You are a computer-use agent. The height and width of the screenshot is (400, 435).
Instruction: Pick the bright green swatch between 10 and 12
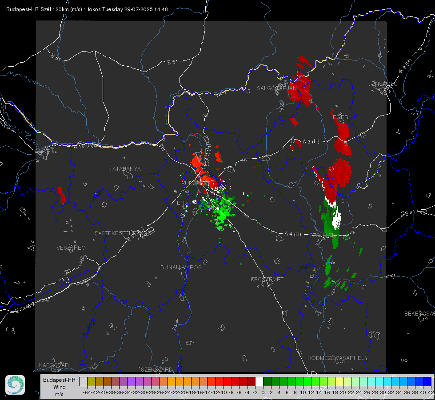[307, 381]
